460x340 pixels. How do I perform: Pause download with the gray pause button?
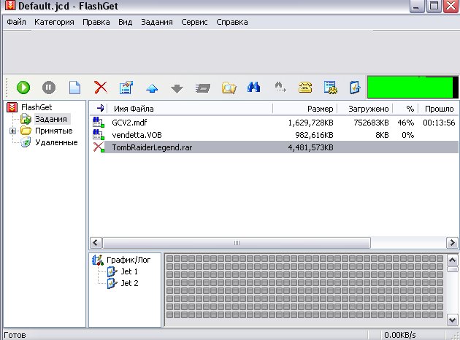pos(49,88)
